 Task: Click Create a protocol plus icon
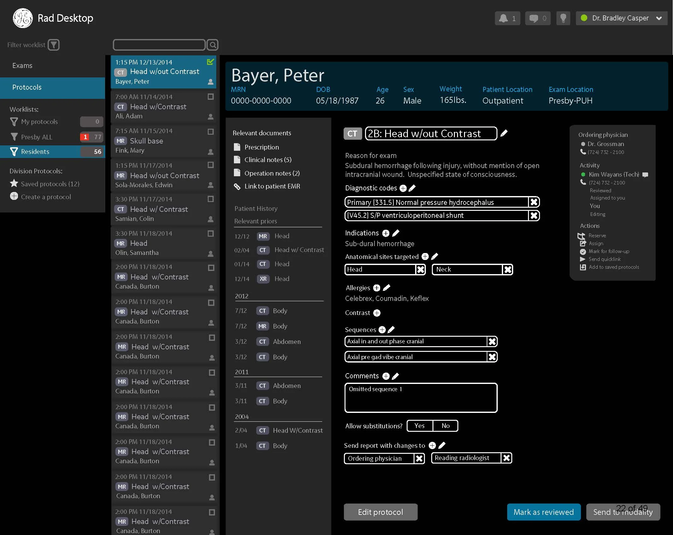pos(14,196)
